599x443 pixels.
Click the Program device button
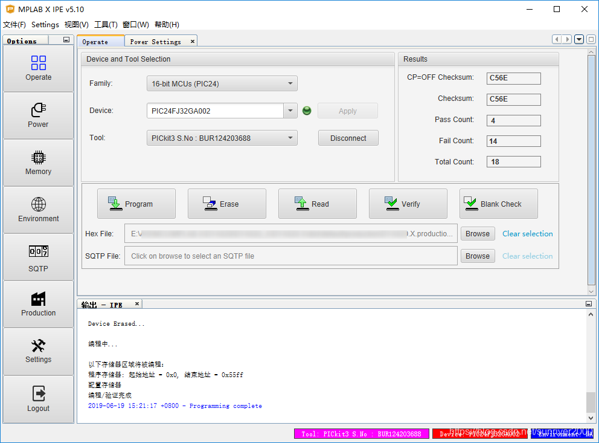tap(136, 204)
